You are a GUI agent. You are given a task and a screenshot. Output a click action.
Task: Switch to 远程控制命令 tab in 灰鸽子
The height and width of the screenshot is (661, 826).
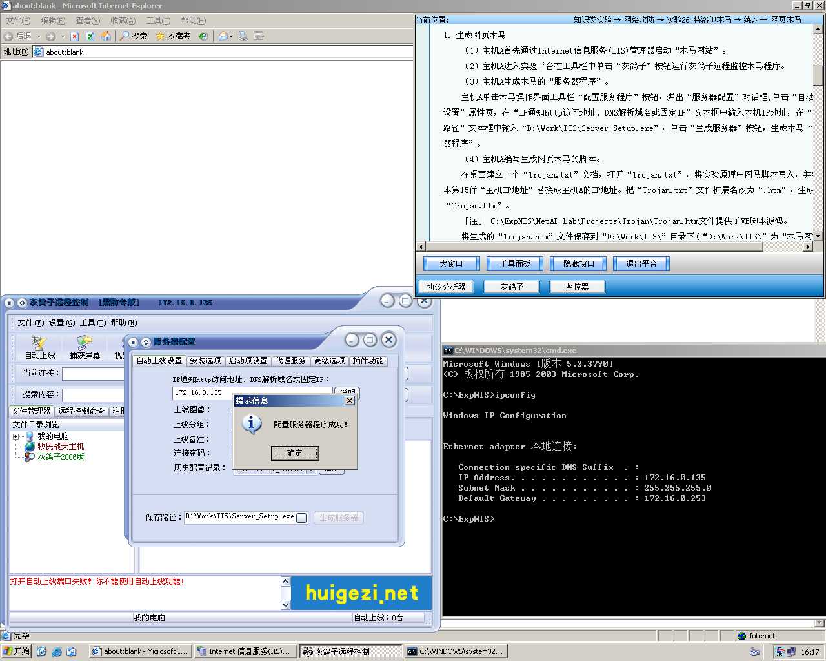[x=81, y=411]
